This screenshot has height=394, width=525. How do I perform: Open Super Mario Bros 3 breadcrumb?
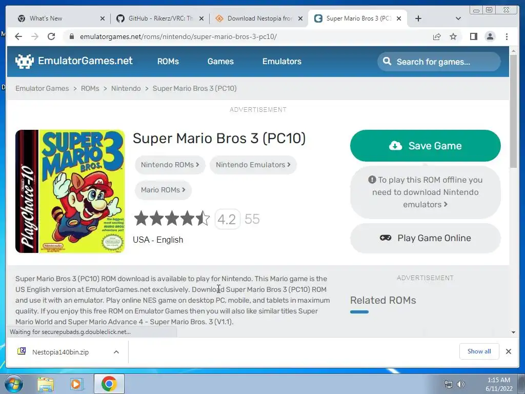[x=194, y=88]
